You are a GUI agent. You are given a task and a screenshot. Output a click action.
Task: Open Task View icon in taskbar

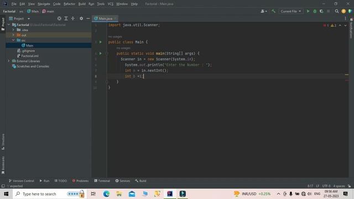pyautogui.click(x=93, y=194)
